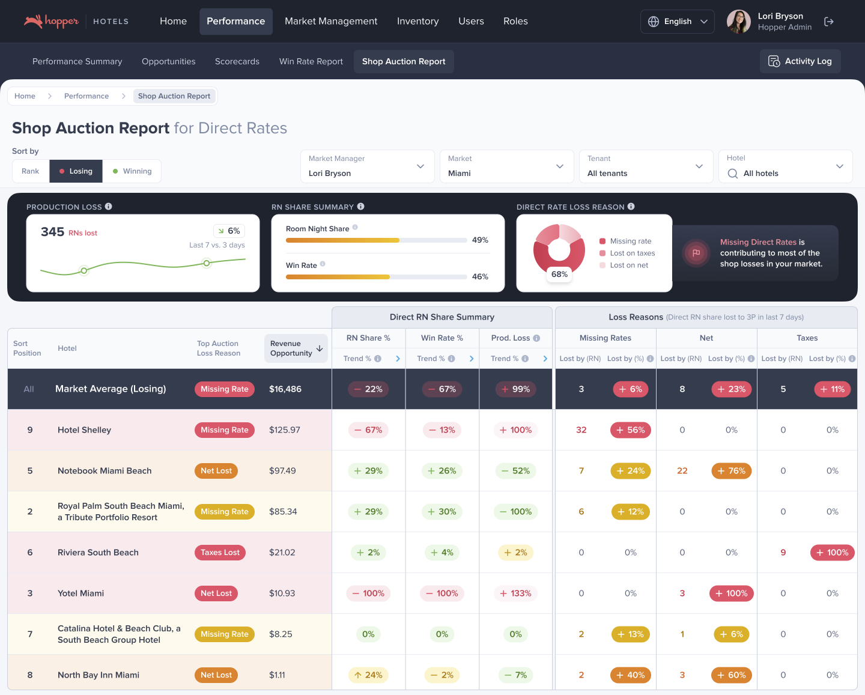Expand the Tenant filter dropdown
This screenshot has width=865, height=695.
pos(646,166)
